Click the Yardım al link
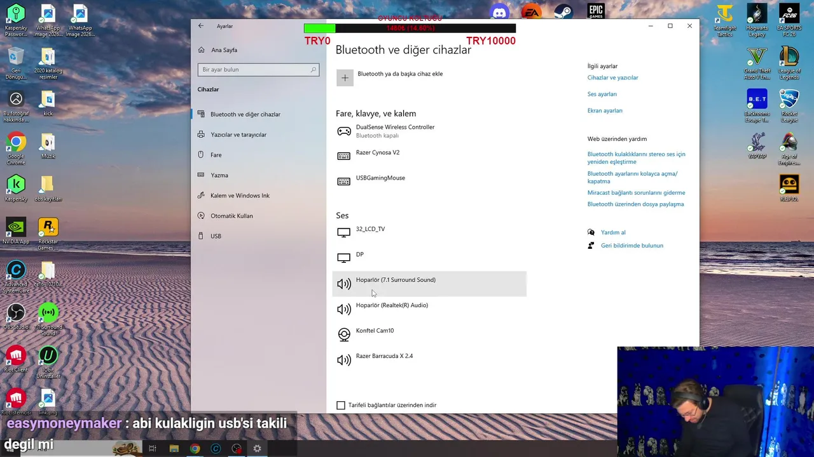 click(x=613, y=232)
